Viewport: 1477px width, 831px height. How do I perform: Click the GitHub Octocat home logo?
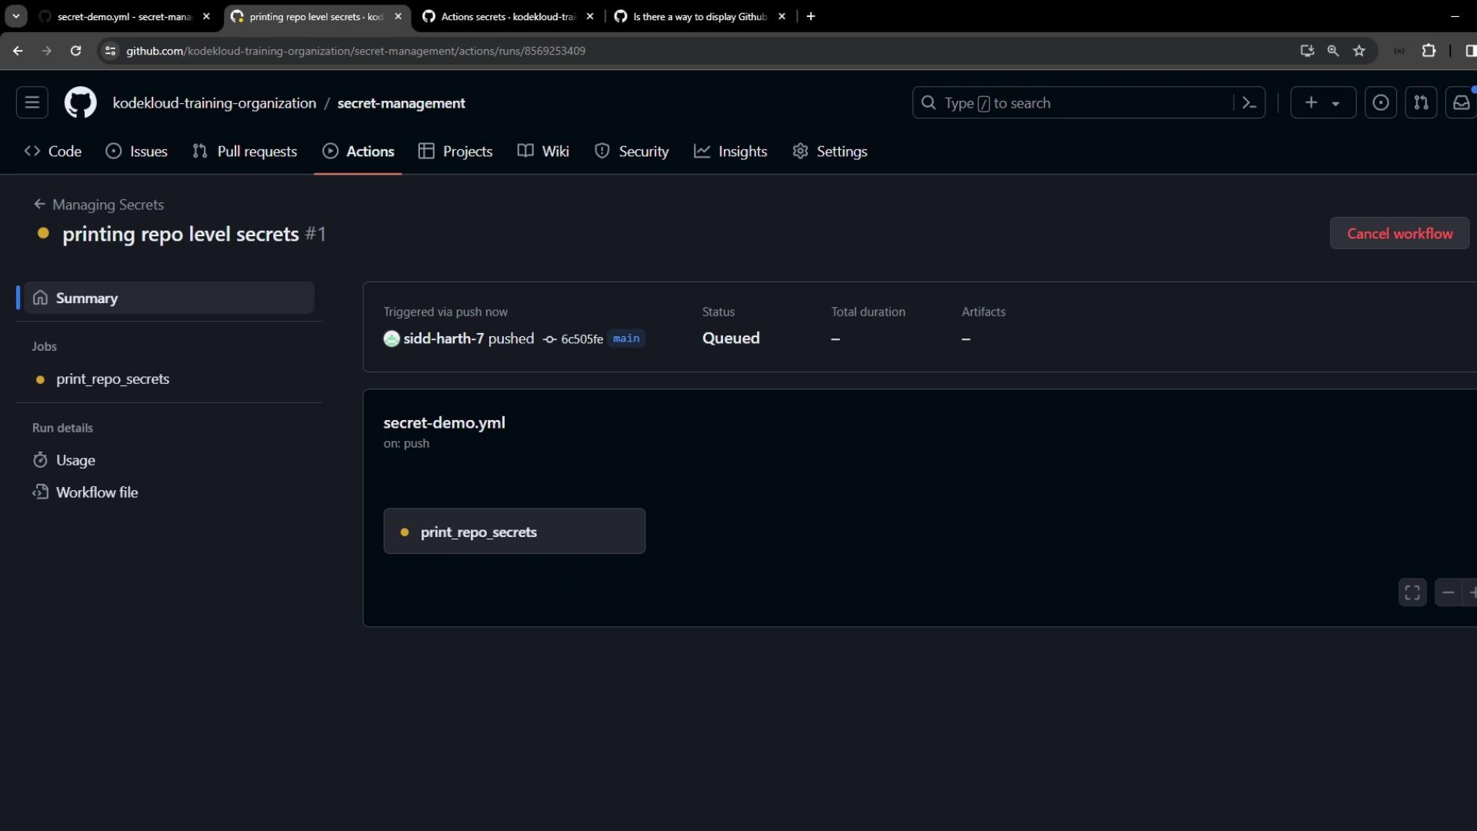(x=80, y=102)
